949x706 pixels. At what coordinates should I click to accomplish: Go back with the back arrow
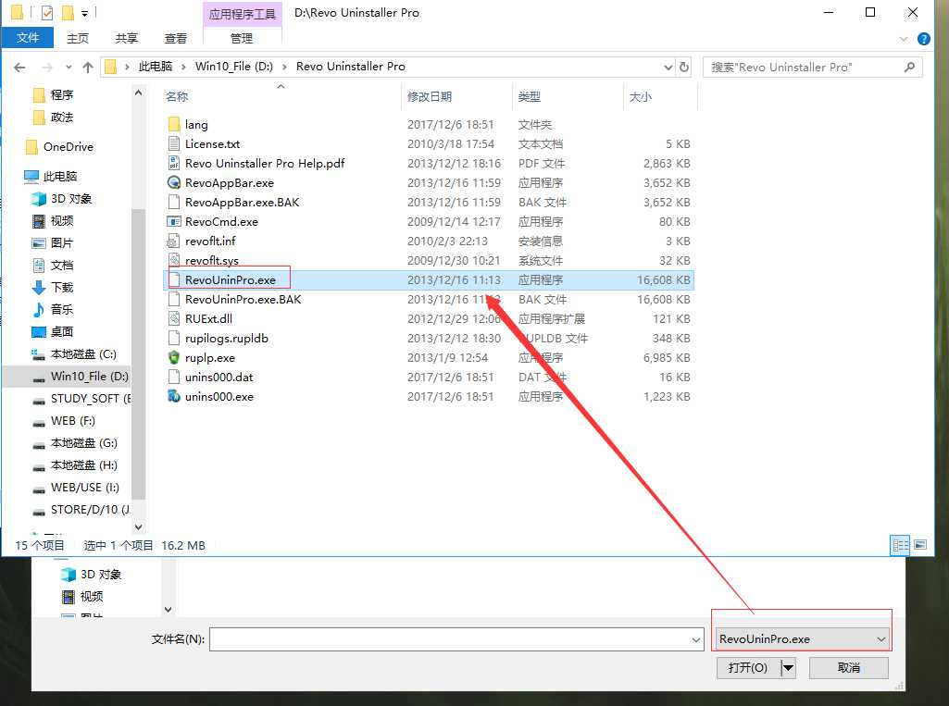pos(19,68)
